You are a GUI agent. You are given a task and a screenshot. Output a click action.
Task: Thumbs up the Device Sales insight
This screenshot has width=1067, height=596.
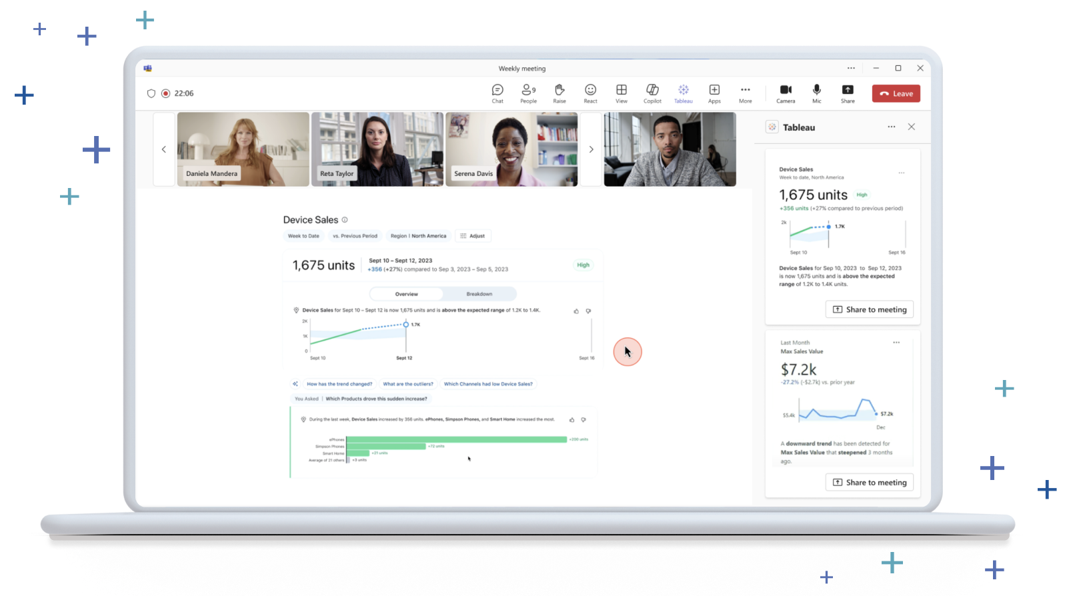tap(576, 311)
